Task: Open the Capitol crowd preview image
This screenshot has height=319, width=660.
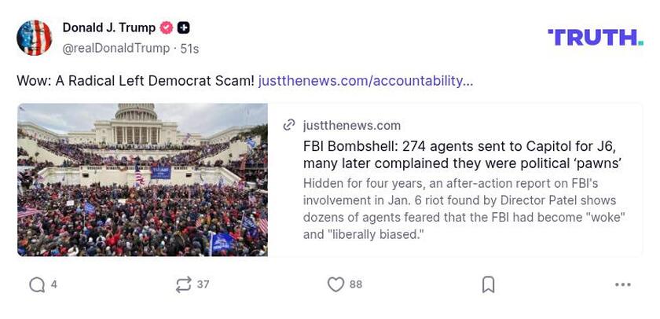Action: coord(142,180)
